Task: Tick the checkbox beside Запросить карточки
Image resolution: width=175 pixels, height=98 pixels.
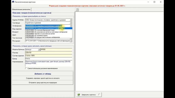Action: (x=99, y=94)
